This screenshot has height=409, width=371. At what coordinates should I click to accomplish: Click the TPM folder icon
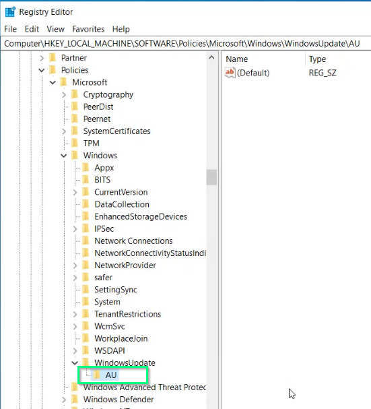click(x=75, y=144)
